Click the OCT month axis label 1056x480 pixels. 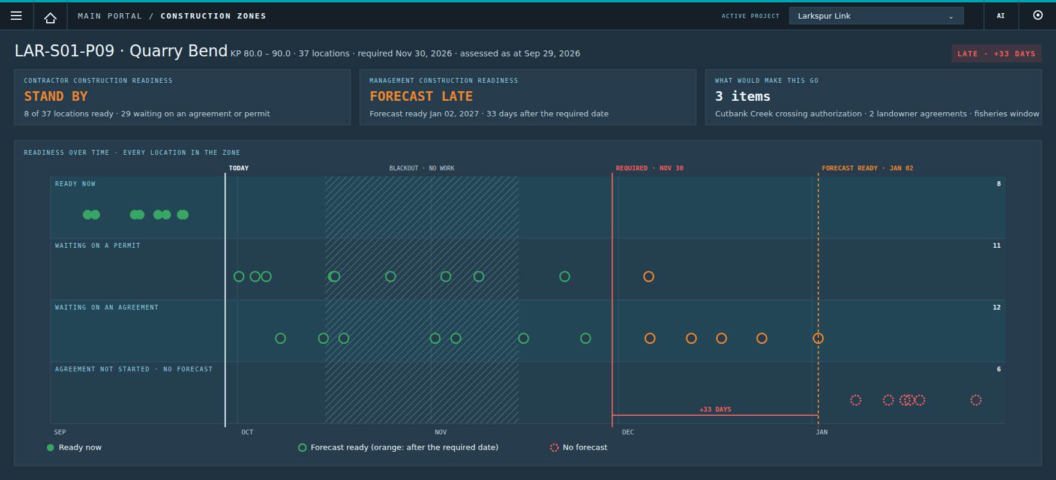(247, 433)
